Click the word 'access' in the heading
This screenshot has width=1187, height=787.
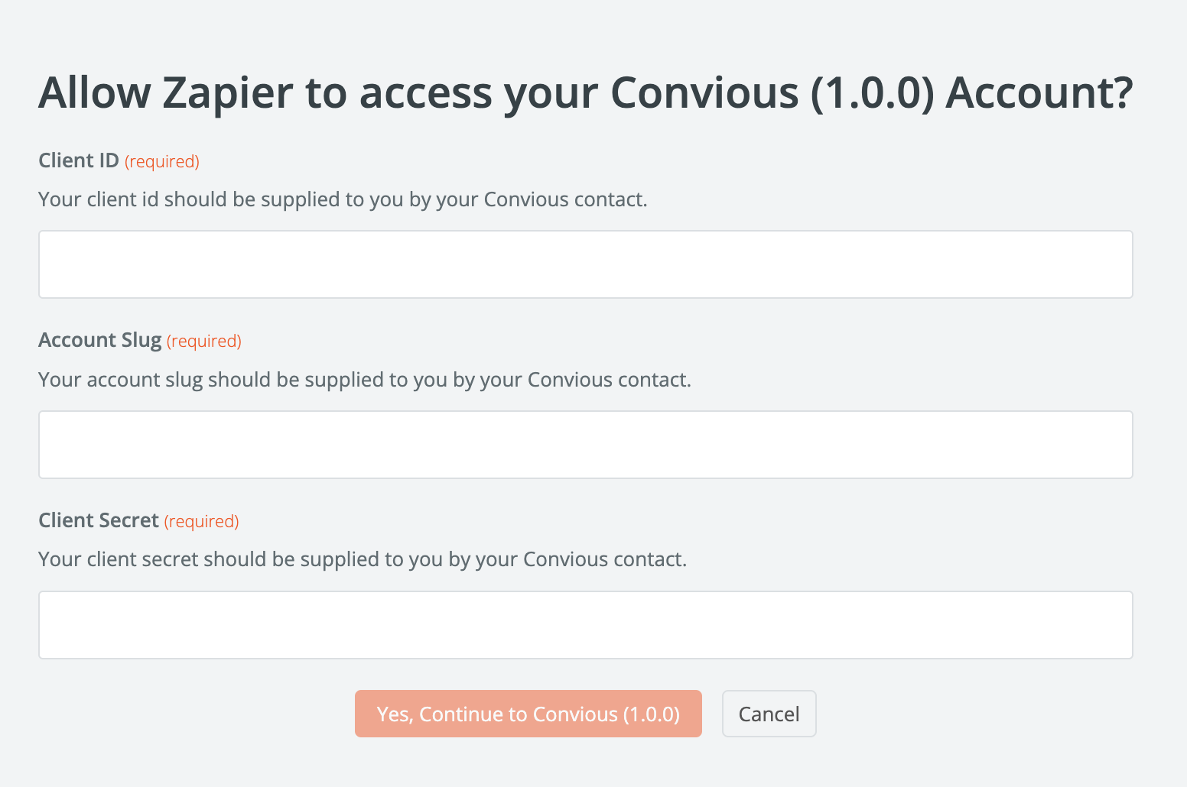[425, 93]
